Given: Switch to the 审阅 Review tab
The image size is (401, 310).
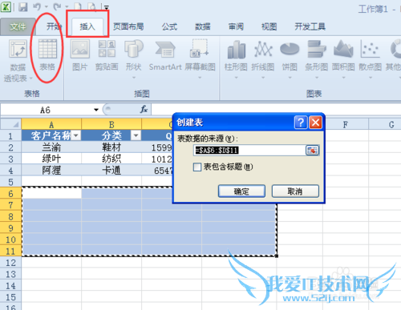Looking at the screenshot, I should tap(236, 26).
